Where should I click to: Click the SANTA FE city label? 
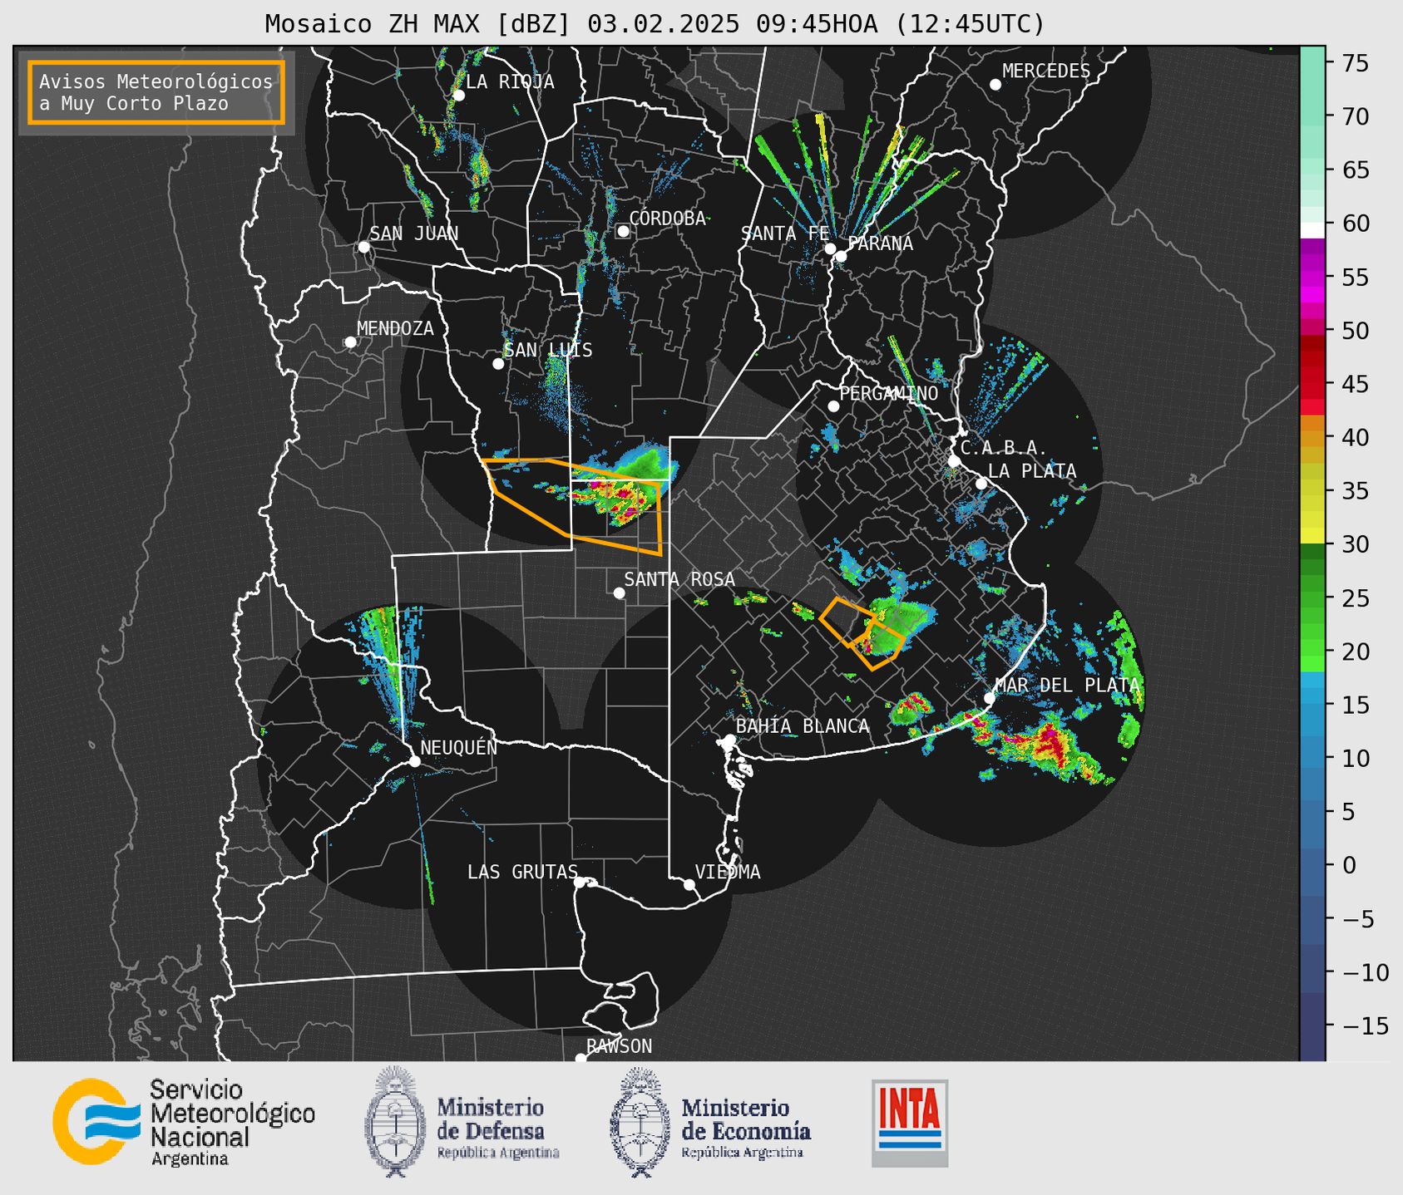785,234
